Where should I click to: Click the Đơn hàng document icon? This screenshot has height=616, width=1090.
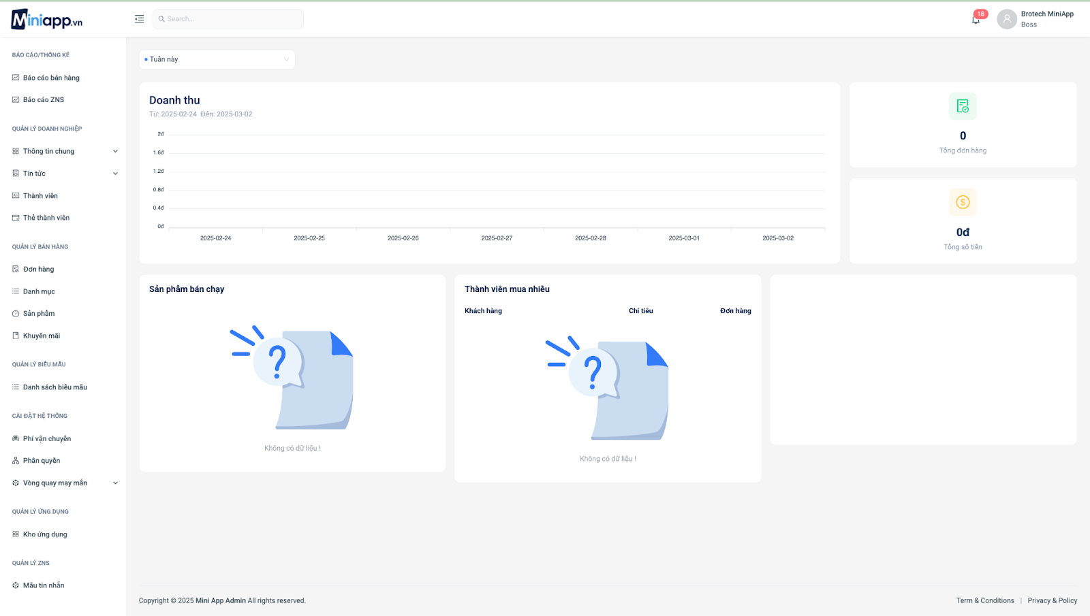pyautogui.click(x=16, y=269)
